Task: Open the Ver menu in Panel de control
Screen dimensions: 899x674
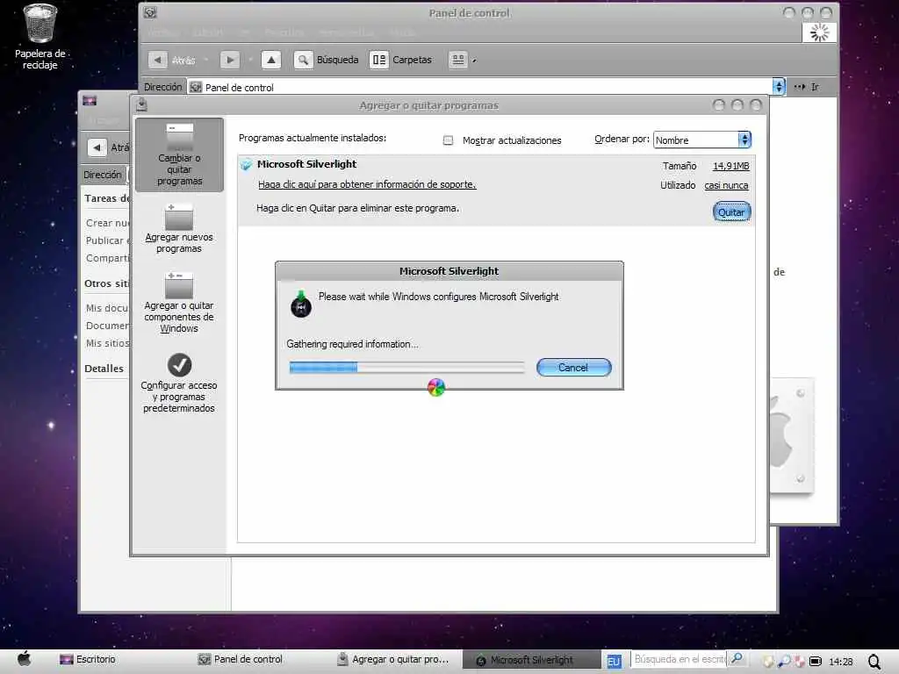Action: click(x=244, y=32)
